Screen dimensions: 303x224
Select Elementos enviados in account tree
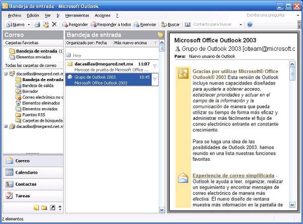tap(36, 109)
